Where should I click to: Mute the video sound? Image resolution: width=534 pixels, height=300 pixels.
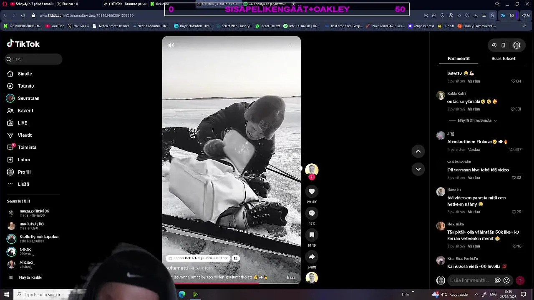tap(171, 45)
